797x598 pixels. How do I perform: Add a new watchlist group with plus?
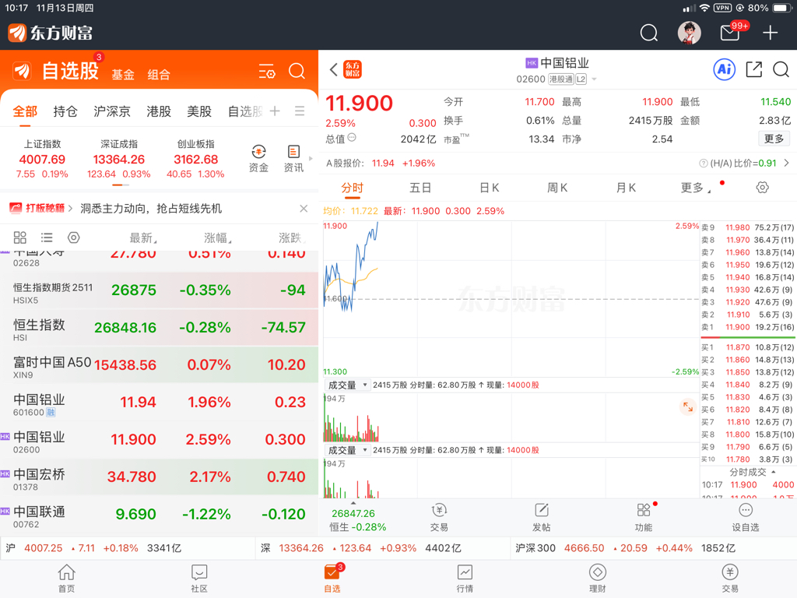pos(275,111)
